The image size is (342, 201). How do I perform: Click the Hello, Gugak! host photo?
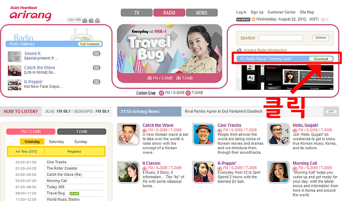[x=278, y=134]
